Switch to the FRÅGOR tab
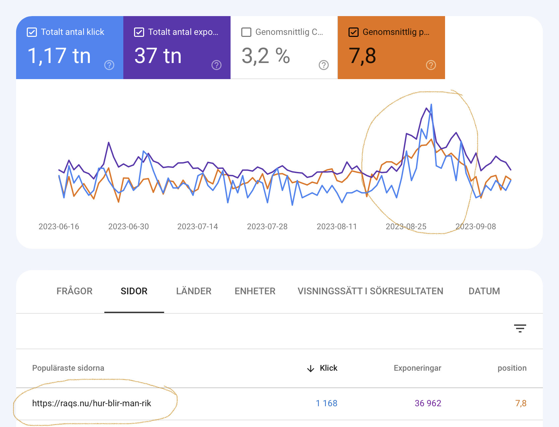Screen dimensions: 559x427 click(74, 291)
